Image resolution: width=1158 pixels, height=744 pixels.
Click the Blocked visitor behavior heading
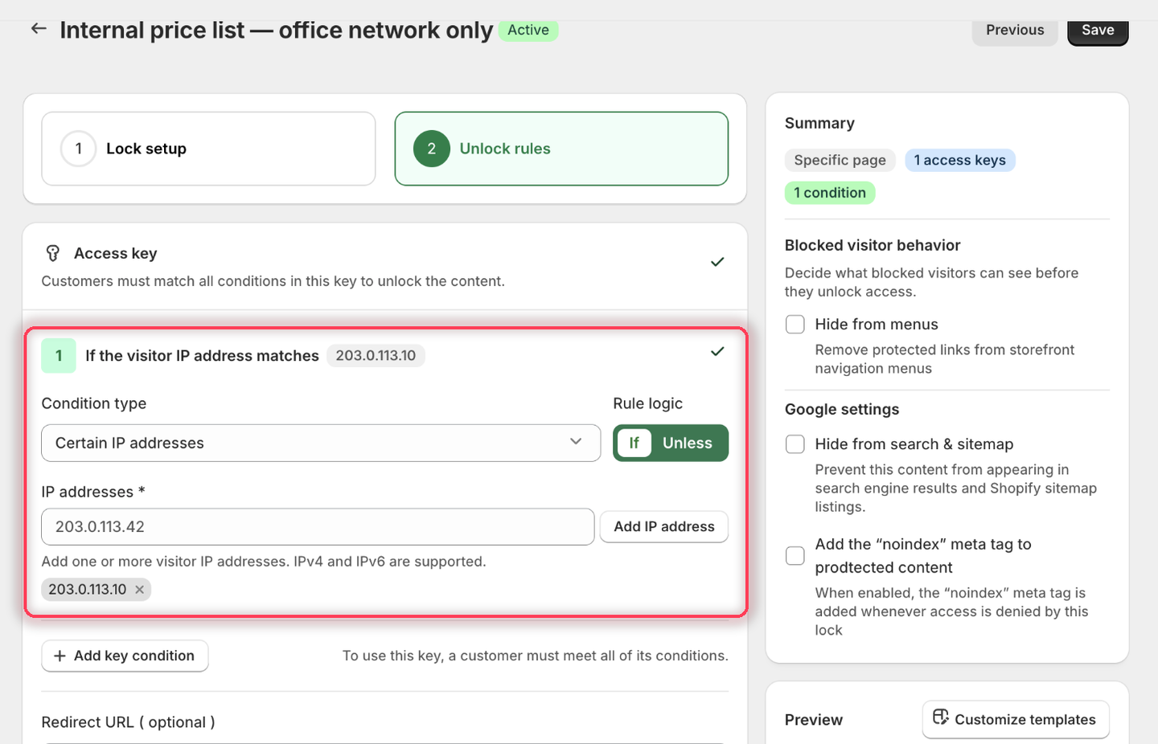[873, 245]
